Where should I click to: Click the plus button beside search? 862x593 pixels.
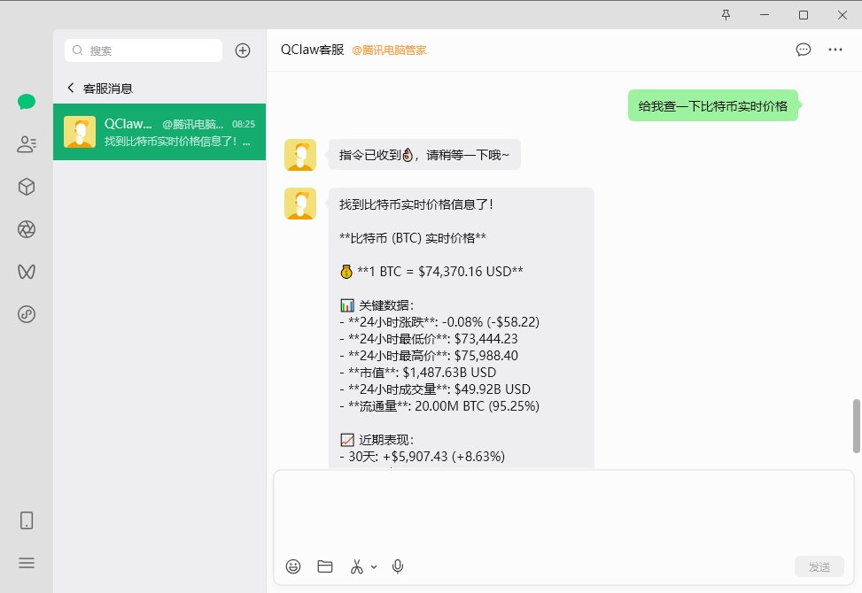point(243,50)
